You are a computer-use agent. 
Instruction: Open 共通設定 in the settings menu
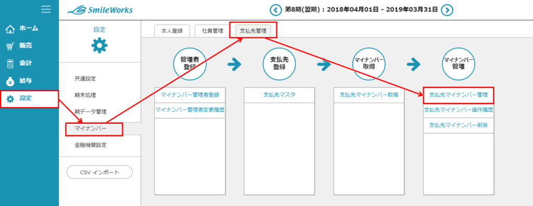pos(85,79)
